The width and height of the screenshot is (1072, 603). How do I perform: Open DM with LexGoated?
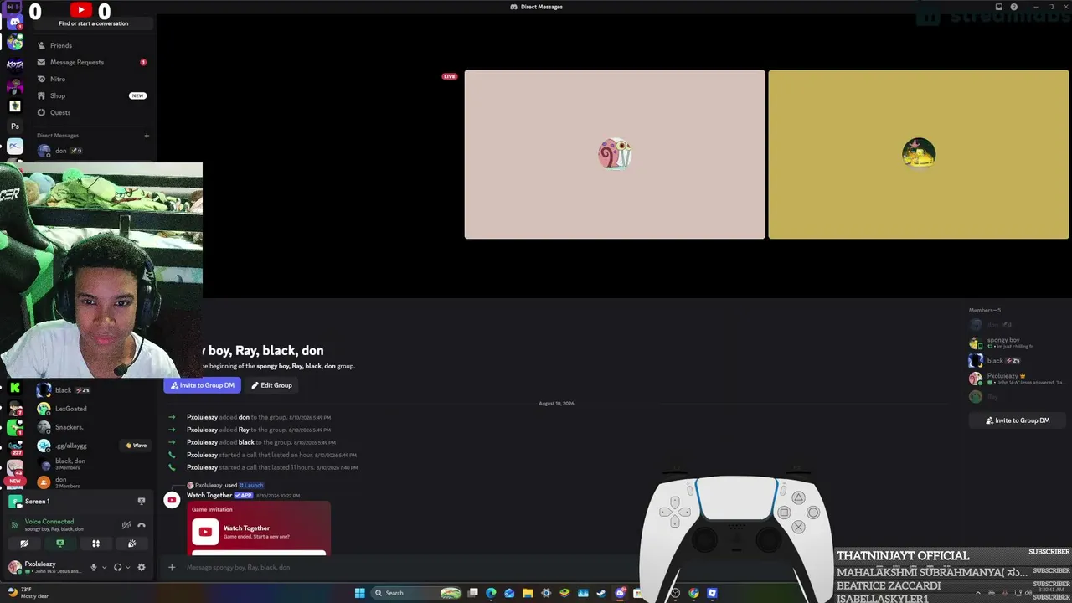(92, 409)
